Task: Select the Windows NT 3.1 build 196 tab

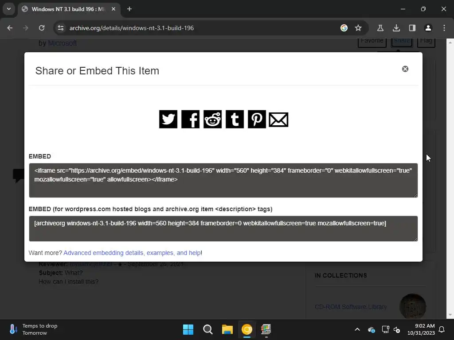Action: pyautogui.click(x=70, y=9)
